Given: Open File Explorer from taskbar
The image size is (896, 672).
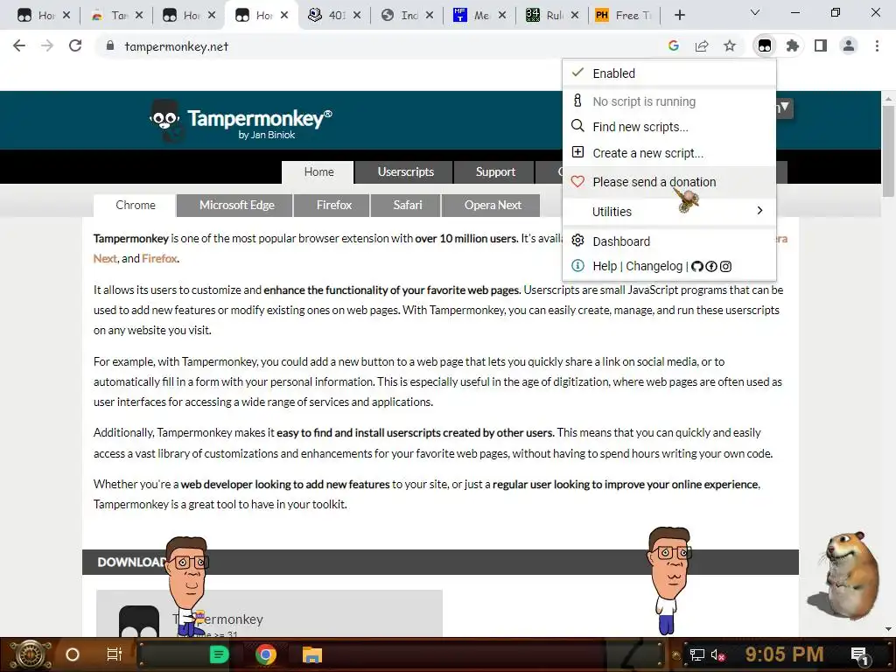Looking at the screenshot, I should coord(312,654).
